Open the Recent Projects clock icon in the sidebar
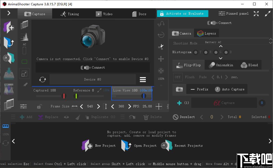 coord(9,58)
